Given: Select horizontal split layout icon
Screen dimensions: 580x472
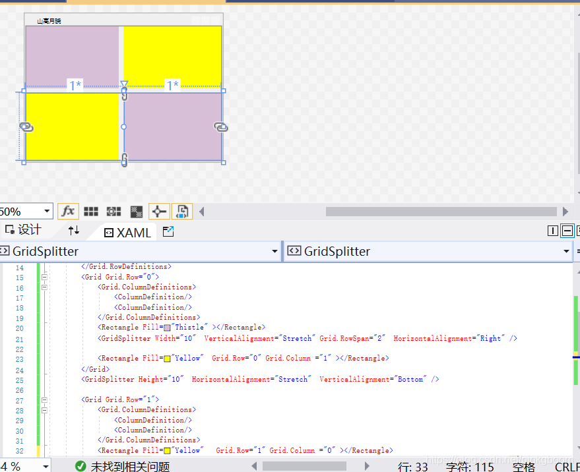Looking at the screenshot, I should 567,231.
